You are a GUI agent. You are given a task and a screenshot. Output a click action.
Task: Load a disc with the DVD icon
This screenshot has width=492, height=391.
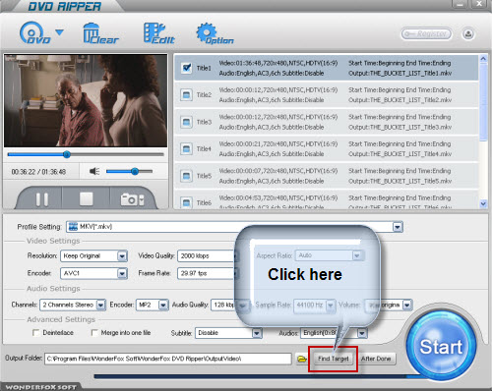pos(35,33)
